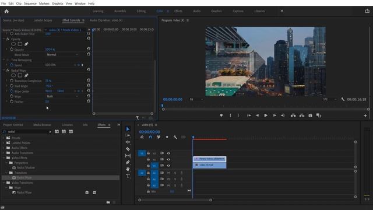The image size is (373, 210).
Task: Create rectangle mask under Opacity
Action: [x=20, y=44]
